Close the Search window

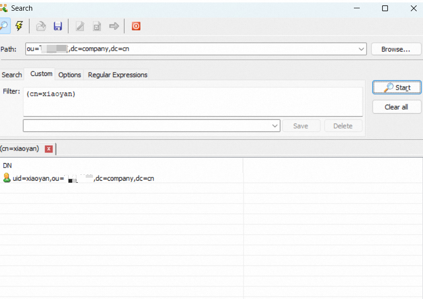414,8
